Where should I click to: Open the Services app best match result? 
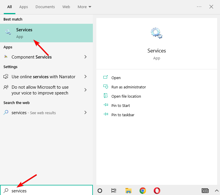click(46, 33)
